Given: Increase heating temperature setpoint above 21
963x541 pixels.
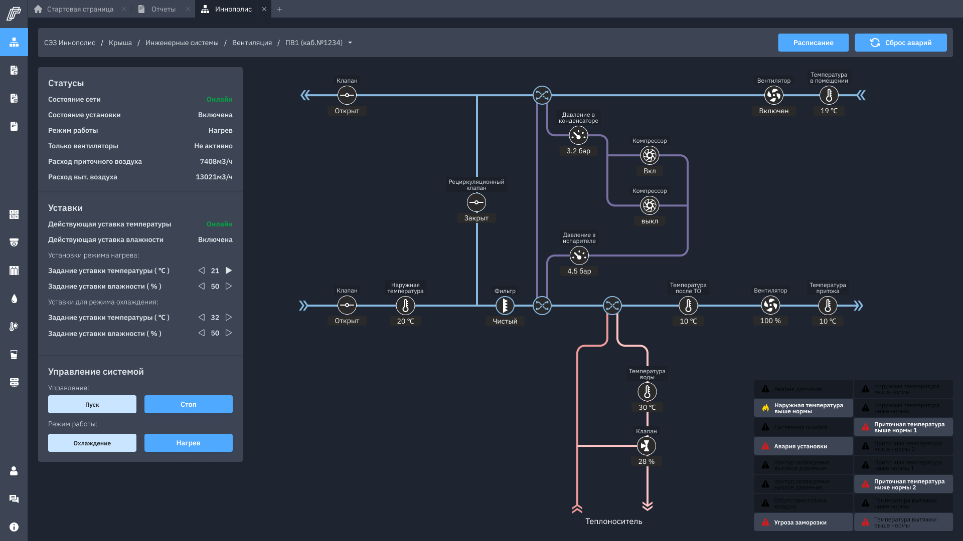Looking at the screenshot, I should tap(229, 270).
